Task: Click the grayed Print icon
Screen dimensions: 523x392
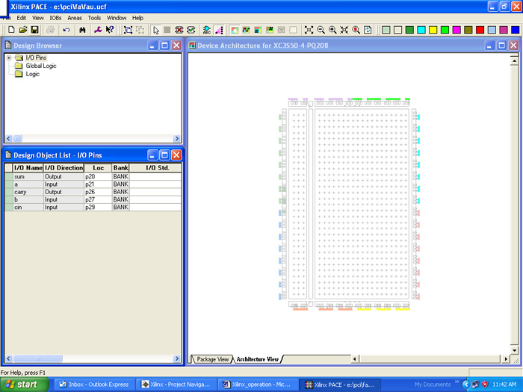Action: 51,30
